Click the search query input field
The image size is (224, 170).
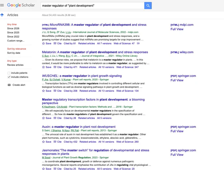[x=93, y=6]
